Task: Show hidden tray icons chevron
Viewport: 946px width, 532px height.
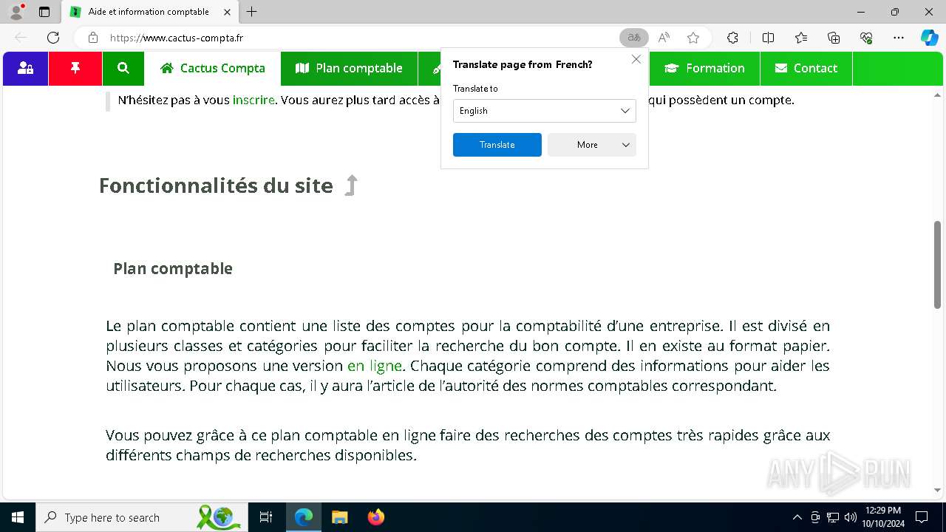Action: tap(797, 517)
